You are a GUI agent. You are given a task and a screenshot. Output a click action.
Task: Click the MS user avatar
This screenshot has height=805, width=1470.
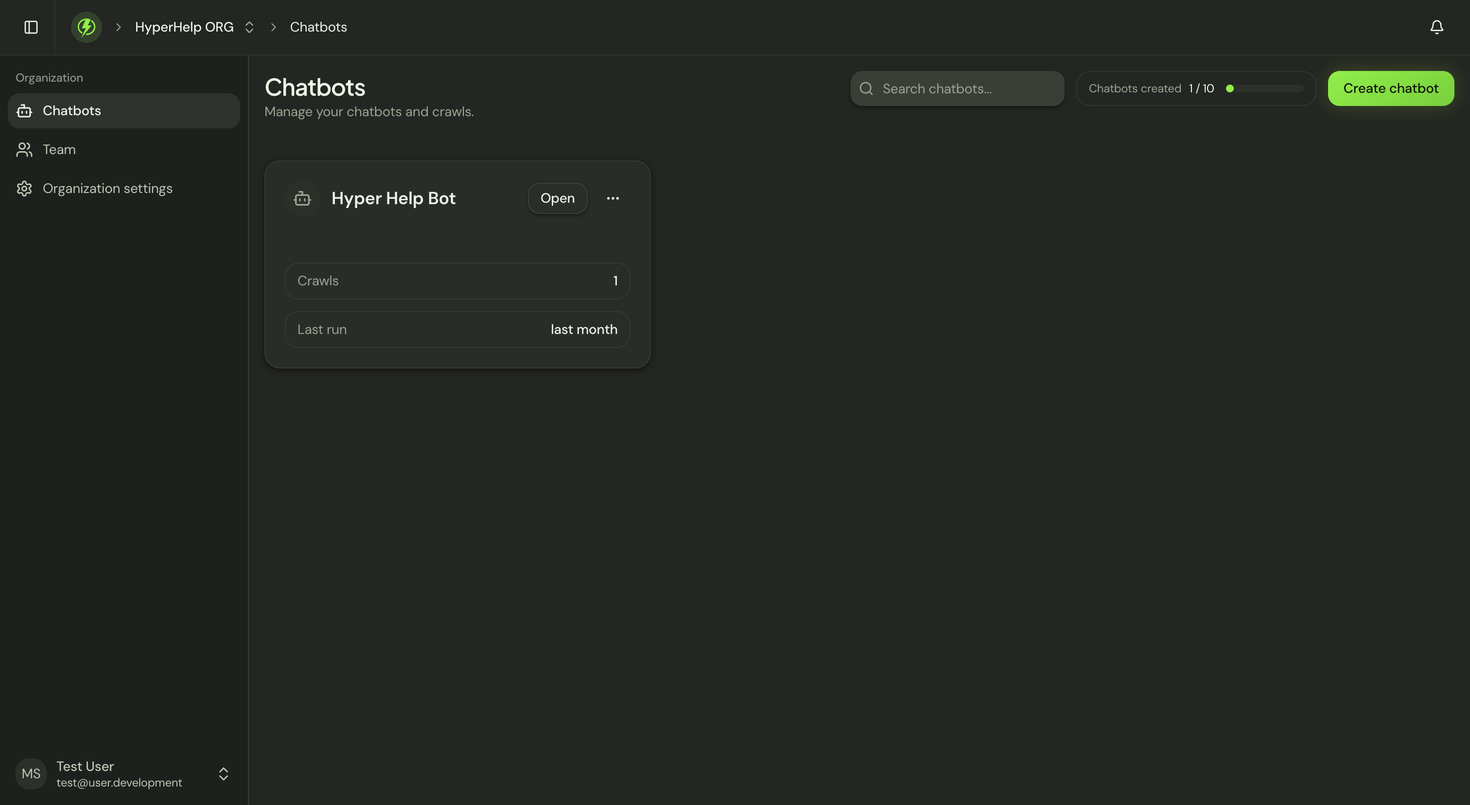[31, 773]
